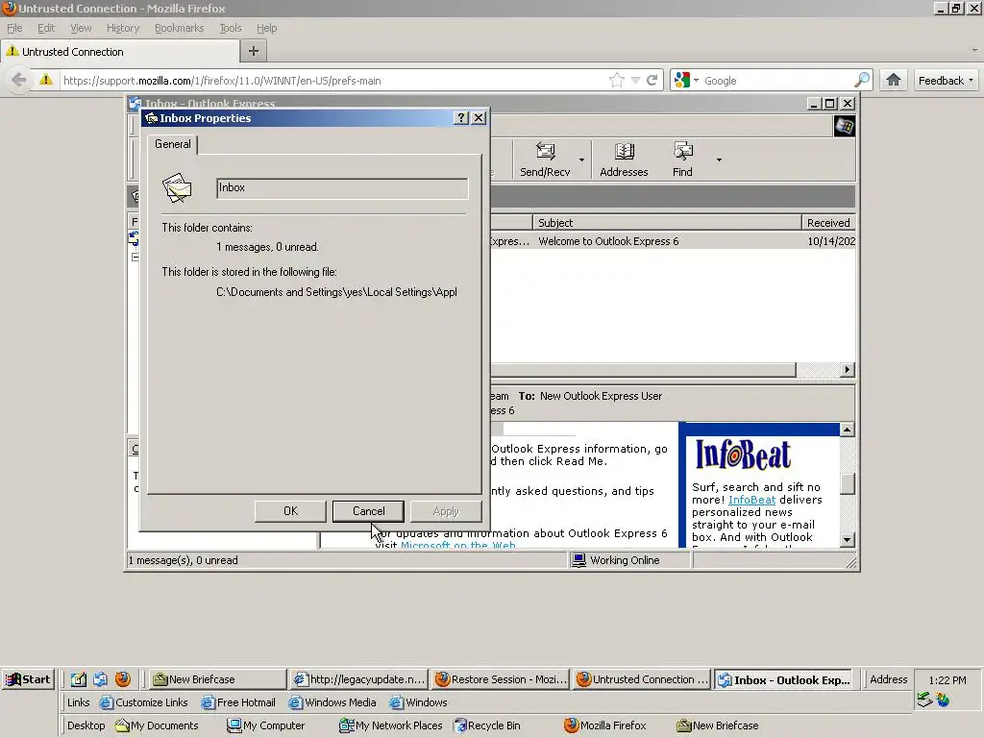
Task: Open the Windows Start menu
Action: 28,679
